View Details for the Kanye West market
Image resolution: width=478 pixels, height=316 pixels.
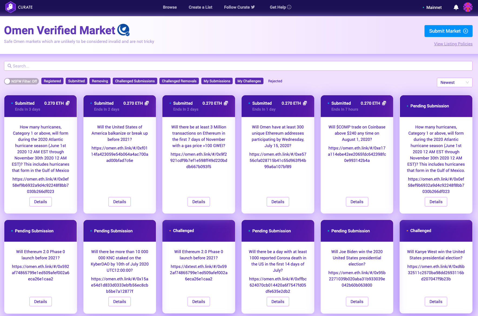[x=436, y=302]
